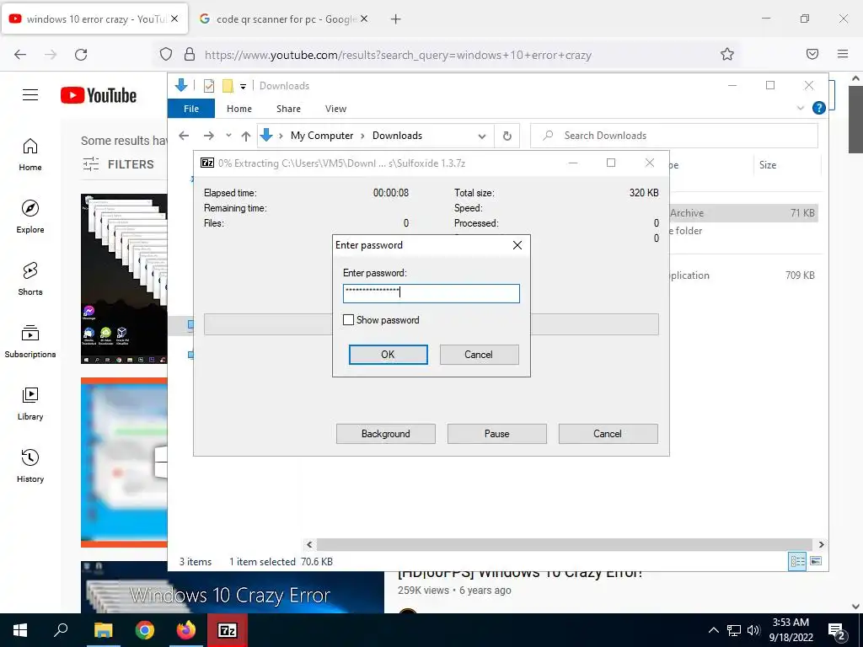Refresh the Downloads folder
The width and height of the screenshot is (863, 647).
tap(507, 136)
